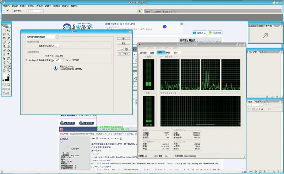Image resolution: width=284 pixels, height=174 pixels.
Task: Switch Task Manager to 应用程序 tab
Action: pos(144,53)
